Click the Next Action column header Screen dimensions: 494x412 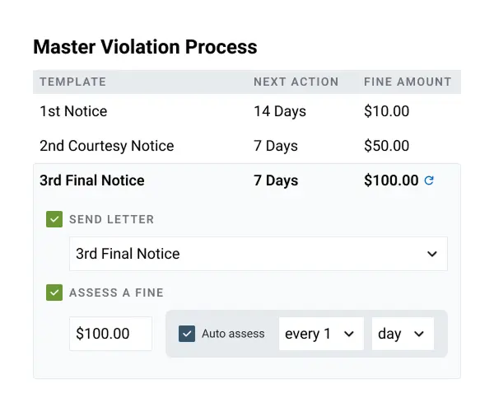(296, 82)
